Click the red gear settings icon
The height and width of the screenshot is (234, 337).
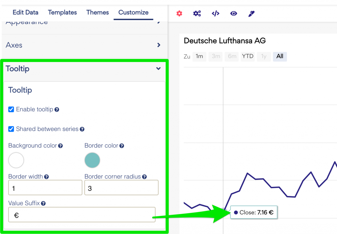pyautogui.click(x=179, y=14)
